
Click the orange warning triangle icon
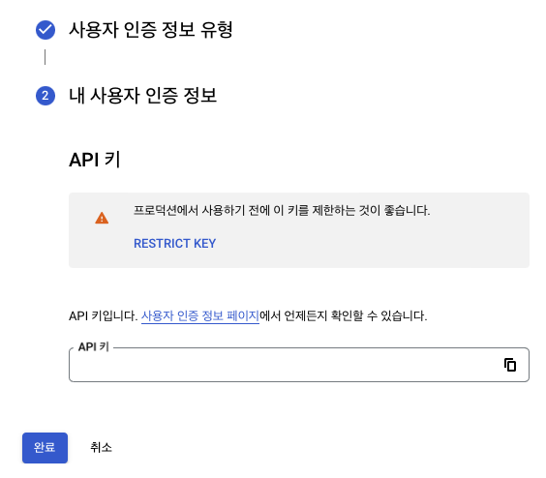click(102, 218)
